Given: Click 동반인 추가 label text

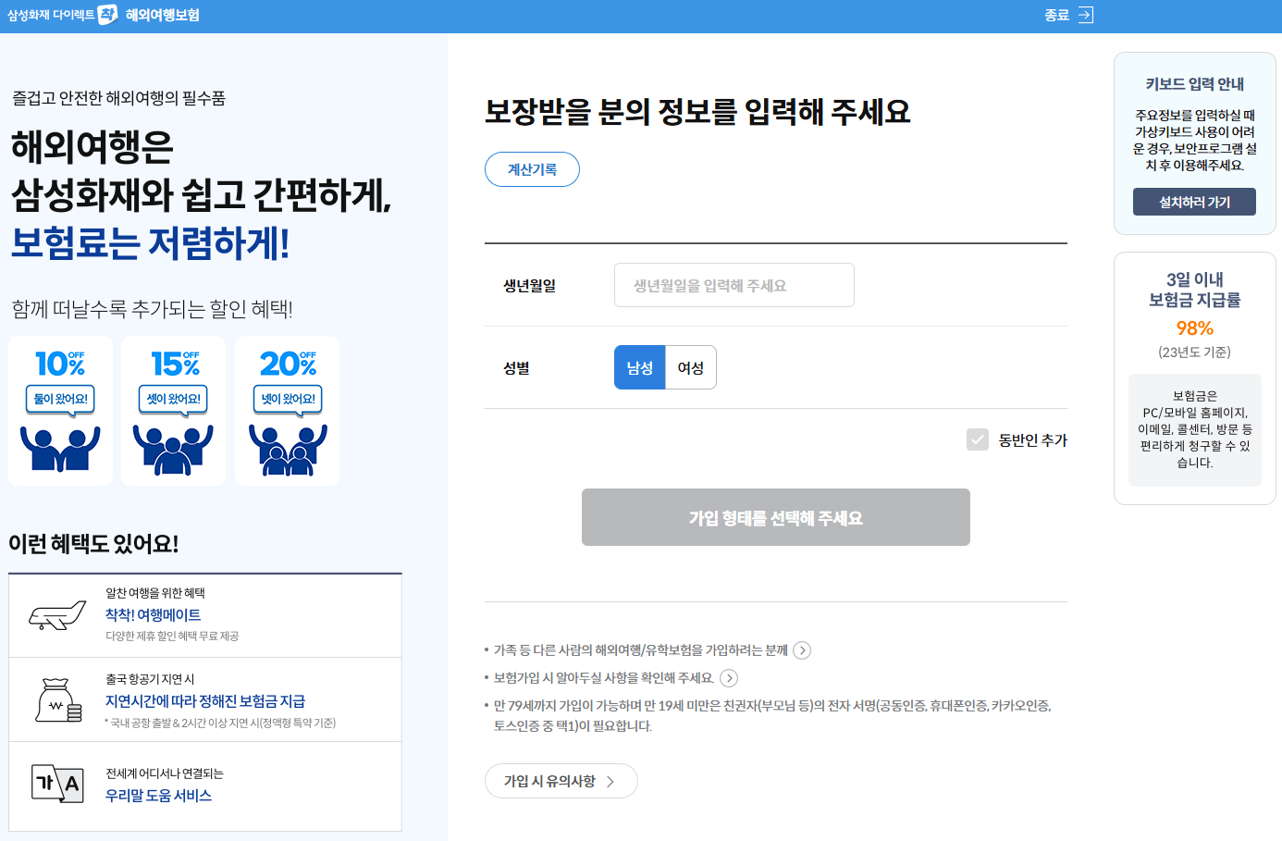Looking at the screenshot, I should 1032,440.
